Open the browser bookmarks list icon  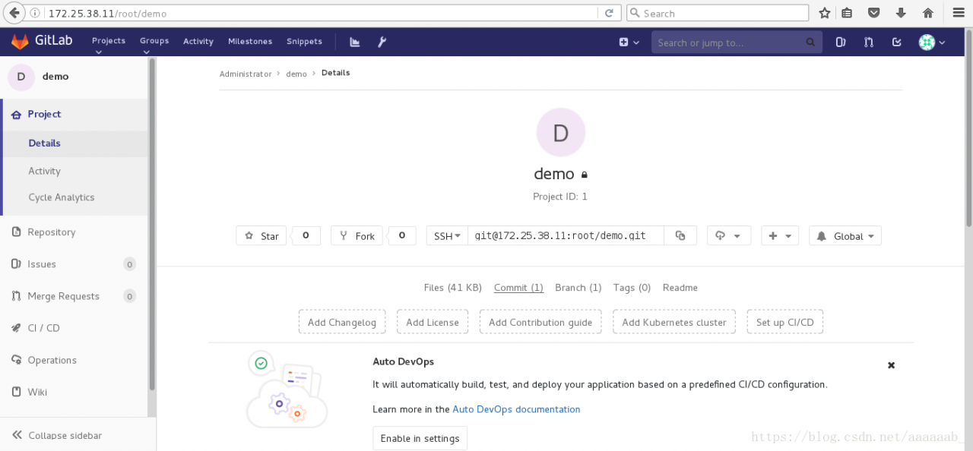click(x=847, y=13)
